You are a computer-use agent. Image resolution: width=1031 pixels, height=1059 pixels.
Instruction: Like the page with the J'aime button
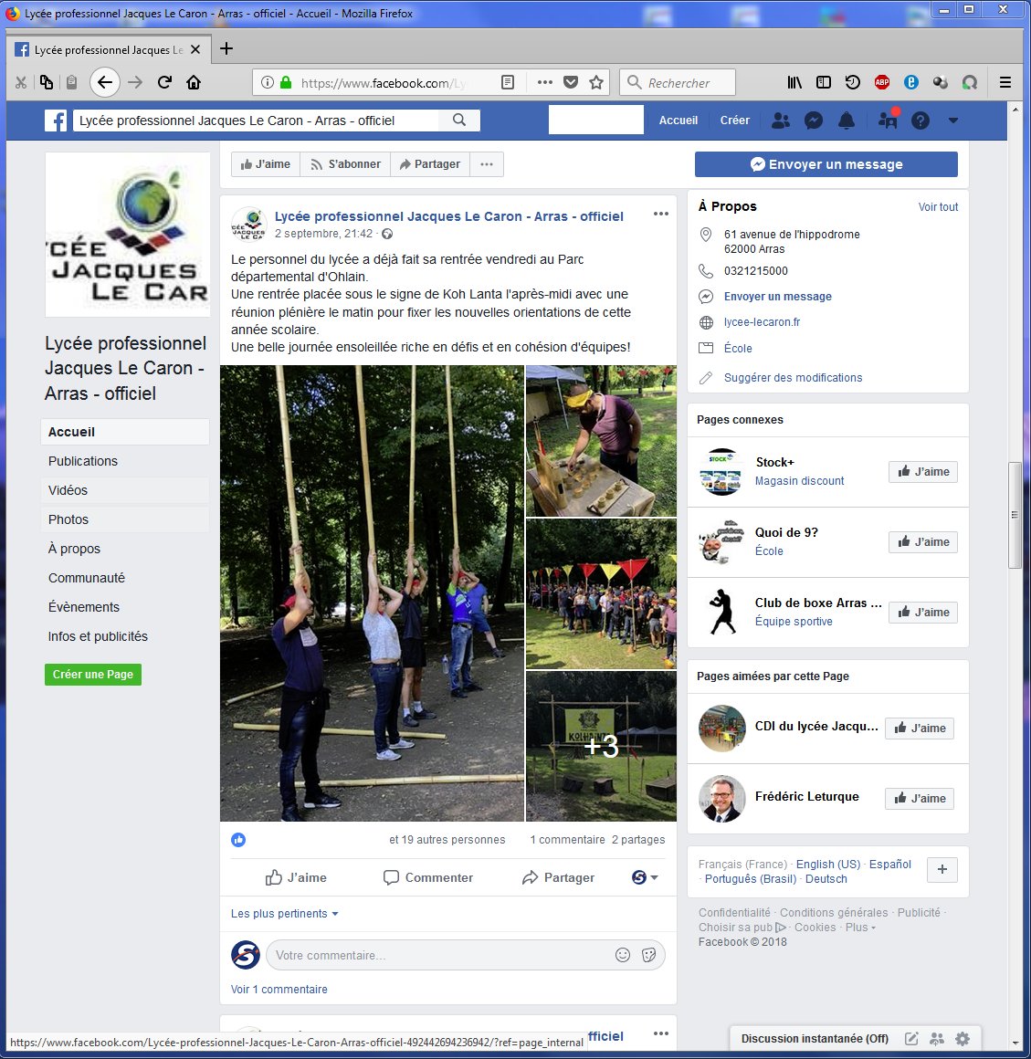click(266, 164)
